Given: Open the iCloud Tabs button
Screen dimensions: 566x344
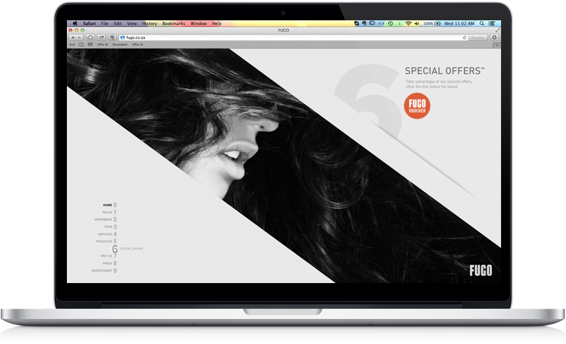Looking at the screenshot, I should [x=91, y=37].
